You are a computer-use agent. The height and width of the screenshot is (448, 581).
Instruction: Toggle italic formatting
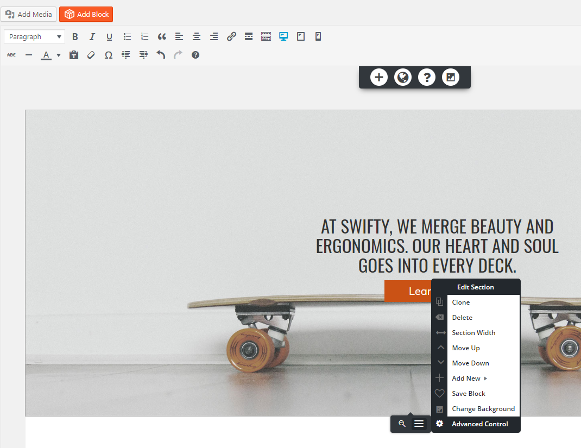pyautogui.click(x=92, y=37)
